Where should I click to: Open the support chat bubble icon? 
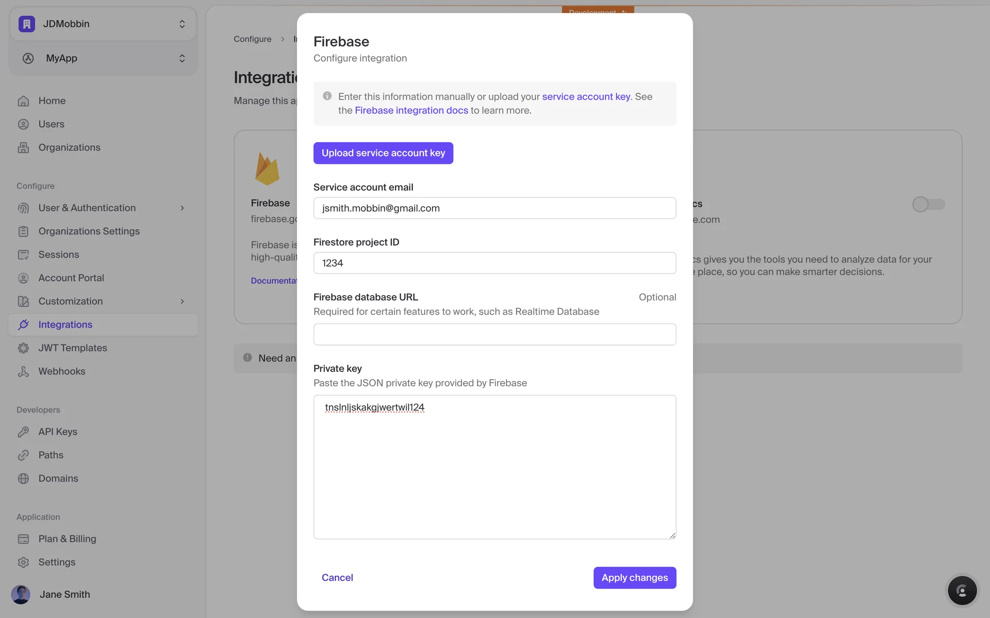click(x=962, y=590)
